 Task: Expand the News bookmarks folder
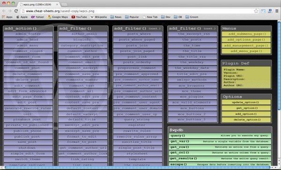116,17
